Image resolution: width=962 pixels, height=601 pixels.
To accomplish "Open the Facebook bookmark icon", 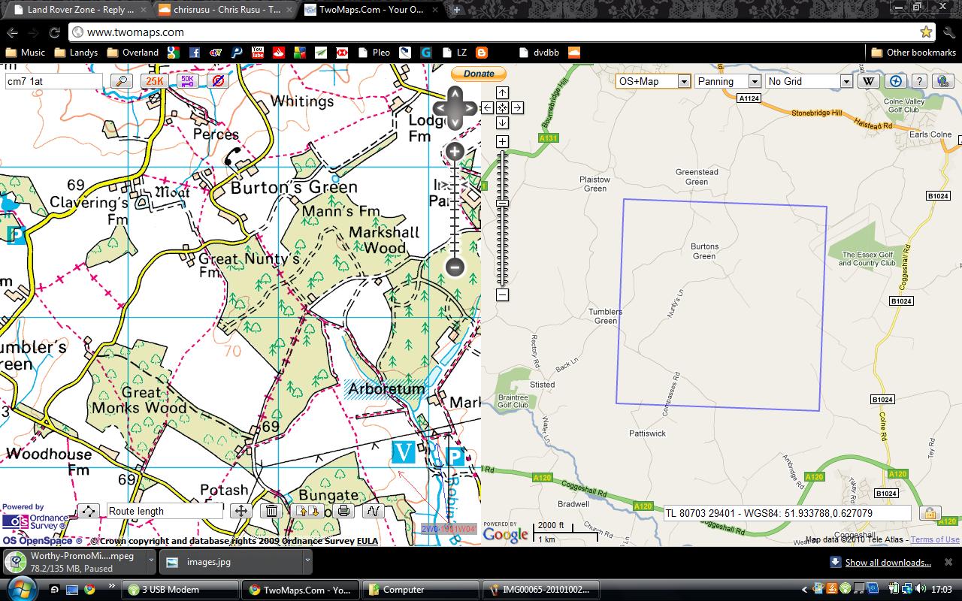I will point(195,53).
